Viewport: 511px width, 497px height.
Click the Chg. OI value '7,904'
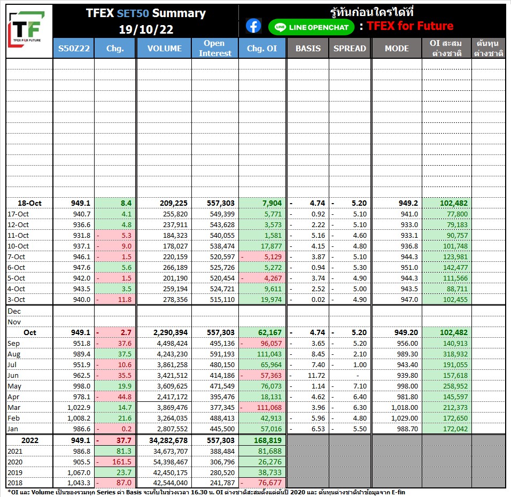[272, 204]
